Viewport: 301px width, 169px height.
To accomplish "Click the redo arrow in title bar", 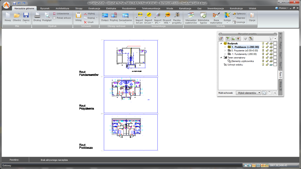I will tap(24, 3).
